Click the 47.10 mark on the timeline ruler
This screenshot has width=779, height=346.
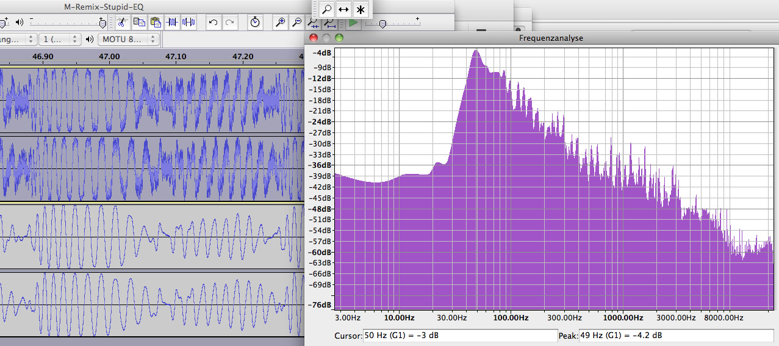pos(176,56)
